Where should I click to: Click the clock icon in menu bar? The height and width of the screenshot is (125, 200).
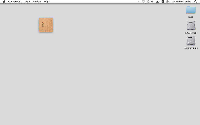click(x=167, y=2)
